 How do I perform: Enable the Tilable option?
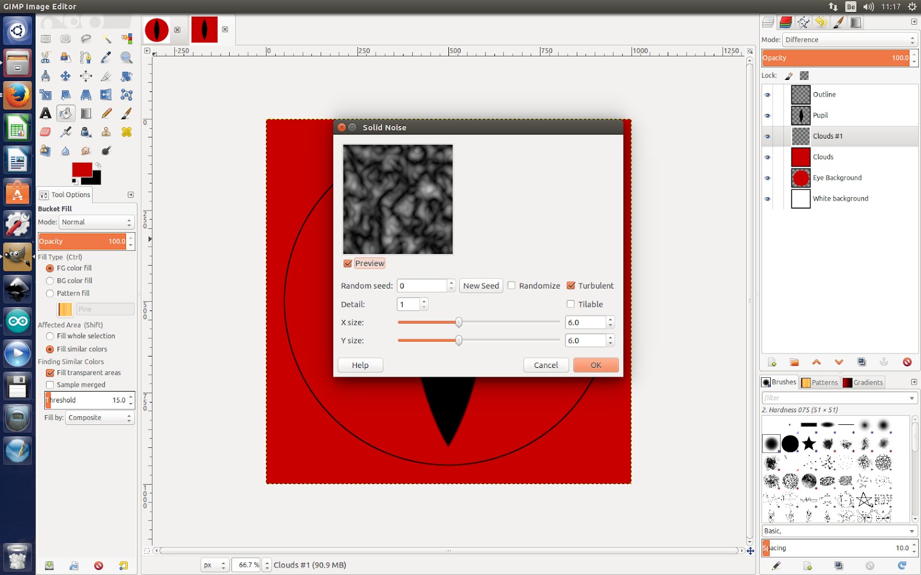coord(570,304)
